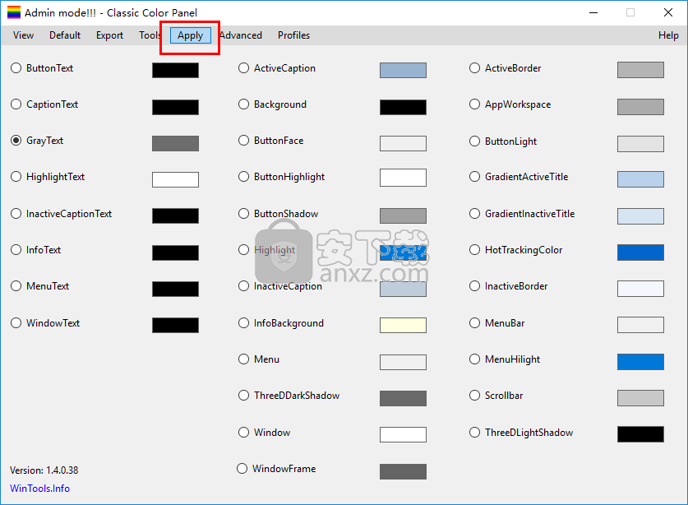The height and width of the screenshot is (505, 688).
Task: Click the ActiveBorder color swatch
Action: click(640, 70)
